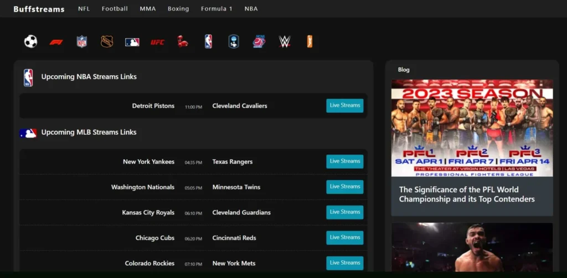Open the Football menu item
Screen dimensions: 567x278
click(x=115, y=9)
